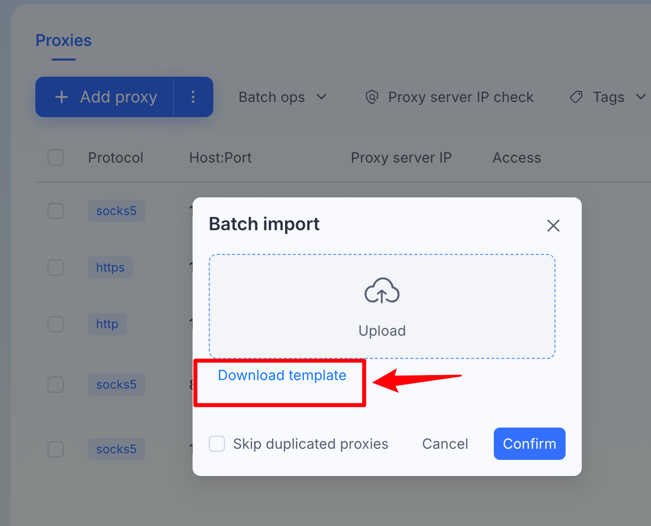The image size is (651, 526).
Task: Click the tag icon next to Tags
Action: tap(576, 97)
